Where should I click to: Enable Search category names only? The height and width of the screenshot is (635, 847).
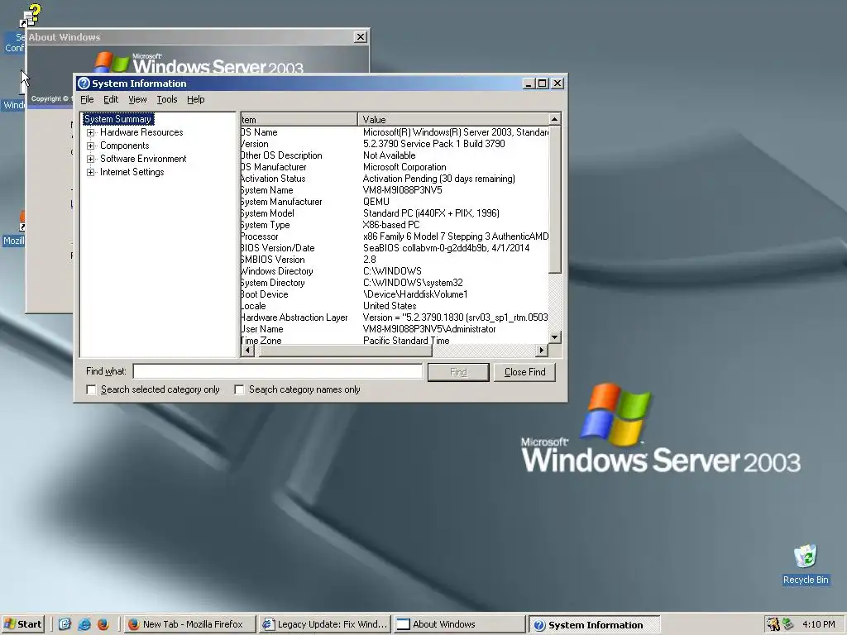[x=239, y=390]
